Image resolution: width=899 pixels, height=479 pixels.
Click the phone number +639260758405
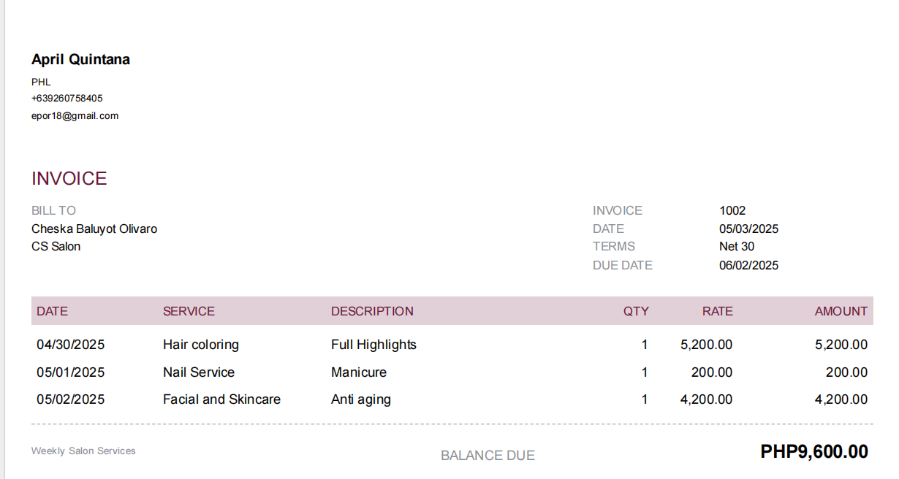[67, 98]
